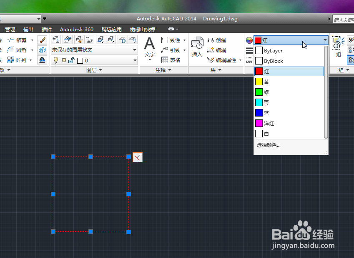The width and height of the screenshot is (354, 258).
Task: Choose ByBlock in color list
Action: click(x=289, y=61)
